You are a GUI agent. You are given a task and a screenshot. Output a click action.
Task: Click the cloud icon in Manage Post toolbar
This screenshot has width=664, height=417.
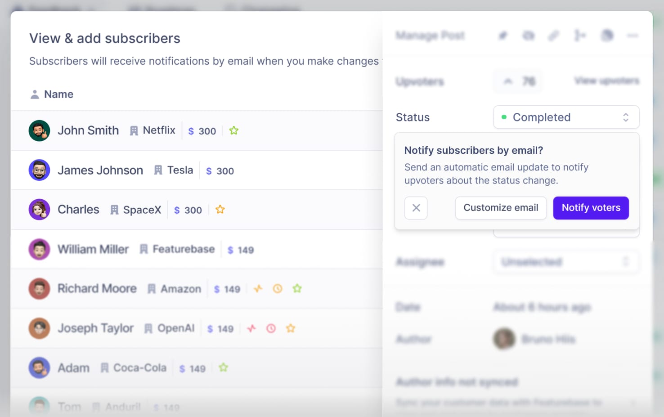(529, 36)
